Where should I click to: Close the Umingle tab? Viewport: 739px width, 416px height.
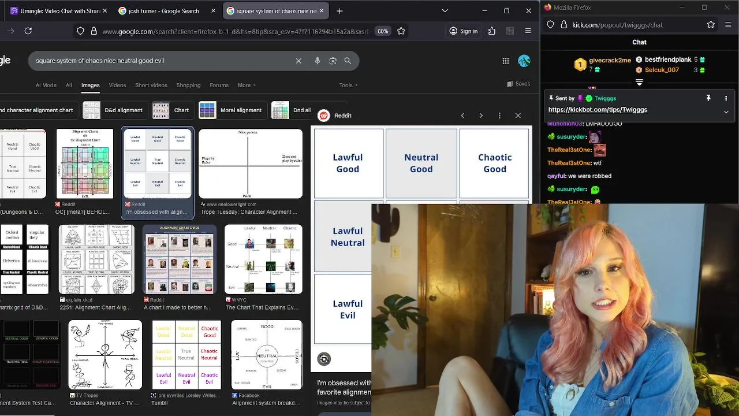104,11
